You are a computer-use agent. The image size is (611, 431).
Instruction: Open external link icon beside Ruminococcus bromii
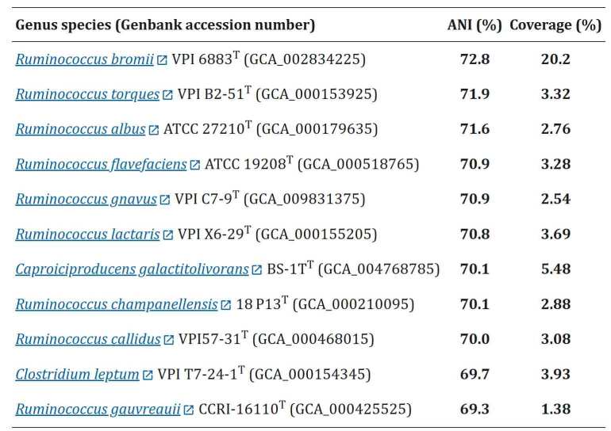point(162,60)
